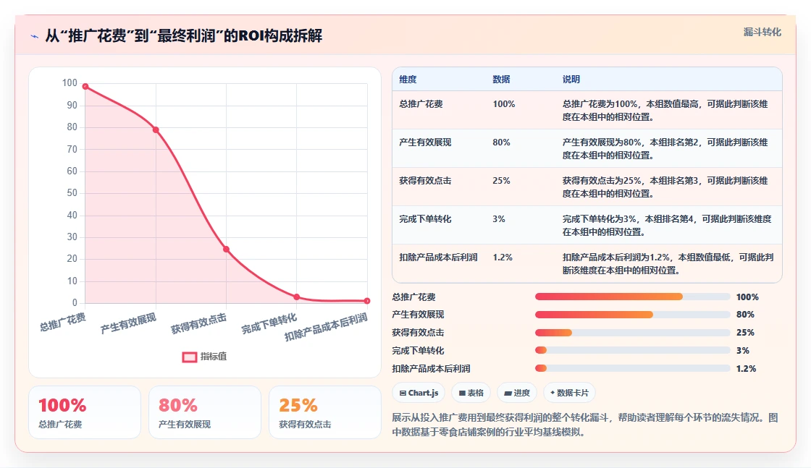Image resolution: width=811 pixels, height=468 pixels.
Task: Click the chart point for 完成下单转化
Action: click(x=296, y=297)
